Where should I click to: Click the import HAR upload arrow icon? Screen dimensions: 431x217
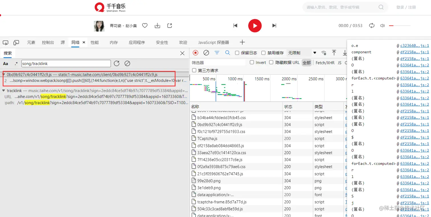point(334,53)
